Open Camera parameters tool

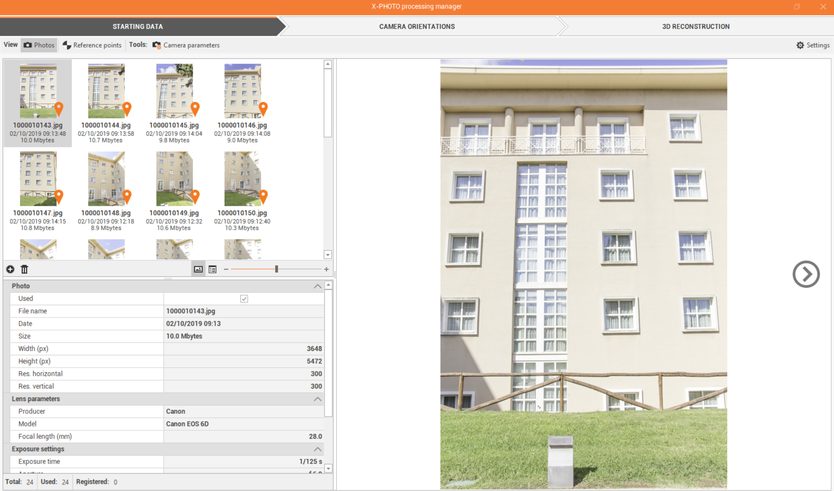(186, 45)
